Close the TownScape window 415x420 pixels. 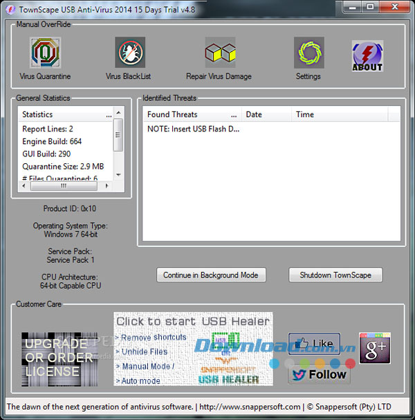pos(394,7)
